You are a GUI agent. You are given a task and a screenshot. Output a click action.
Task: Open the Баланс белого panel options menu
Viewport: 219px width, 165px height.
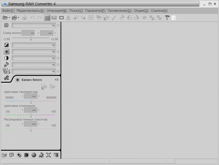point(57,80)
